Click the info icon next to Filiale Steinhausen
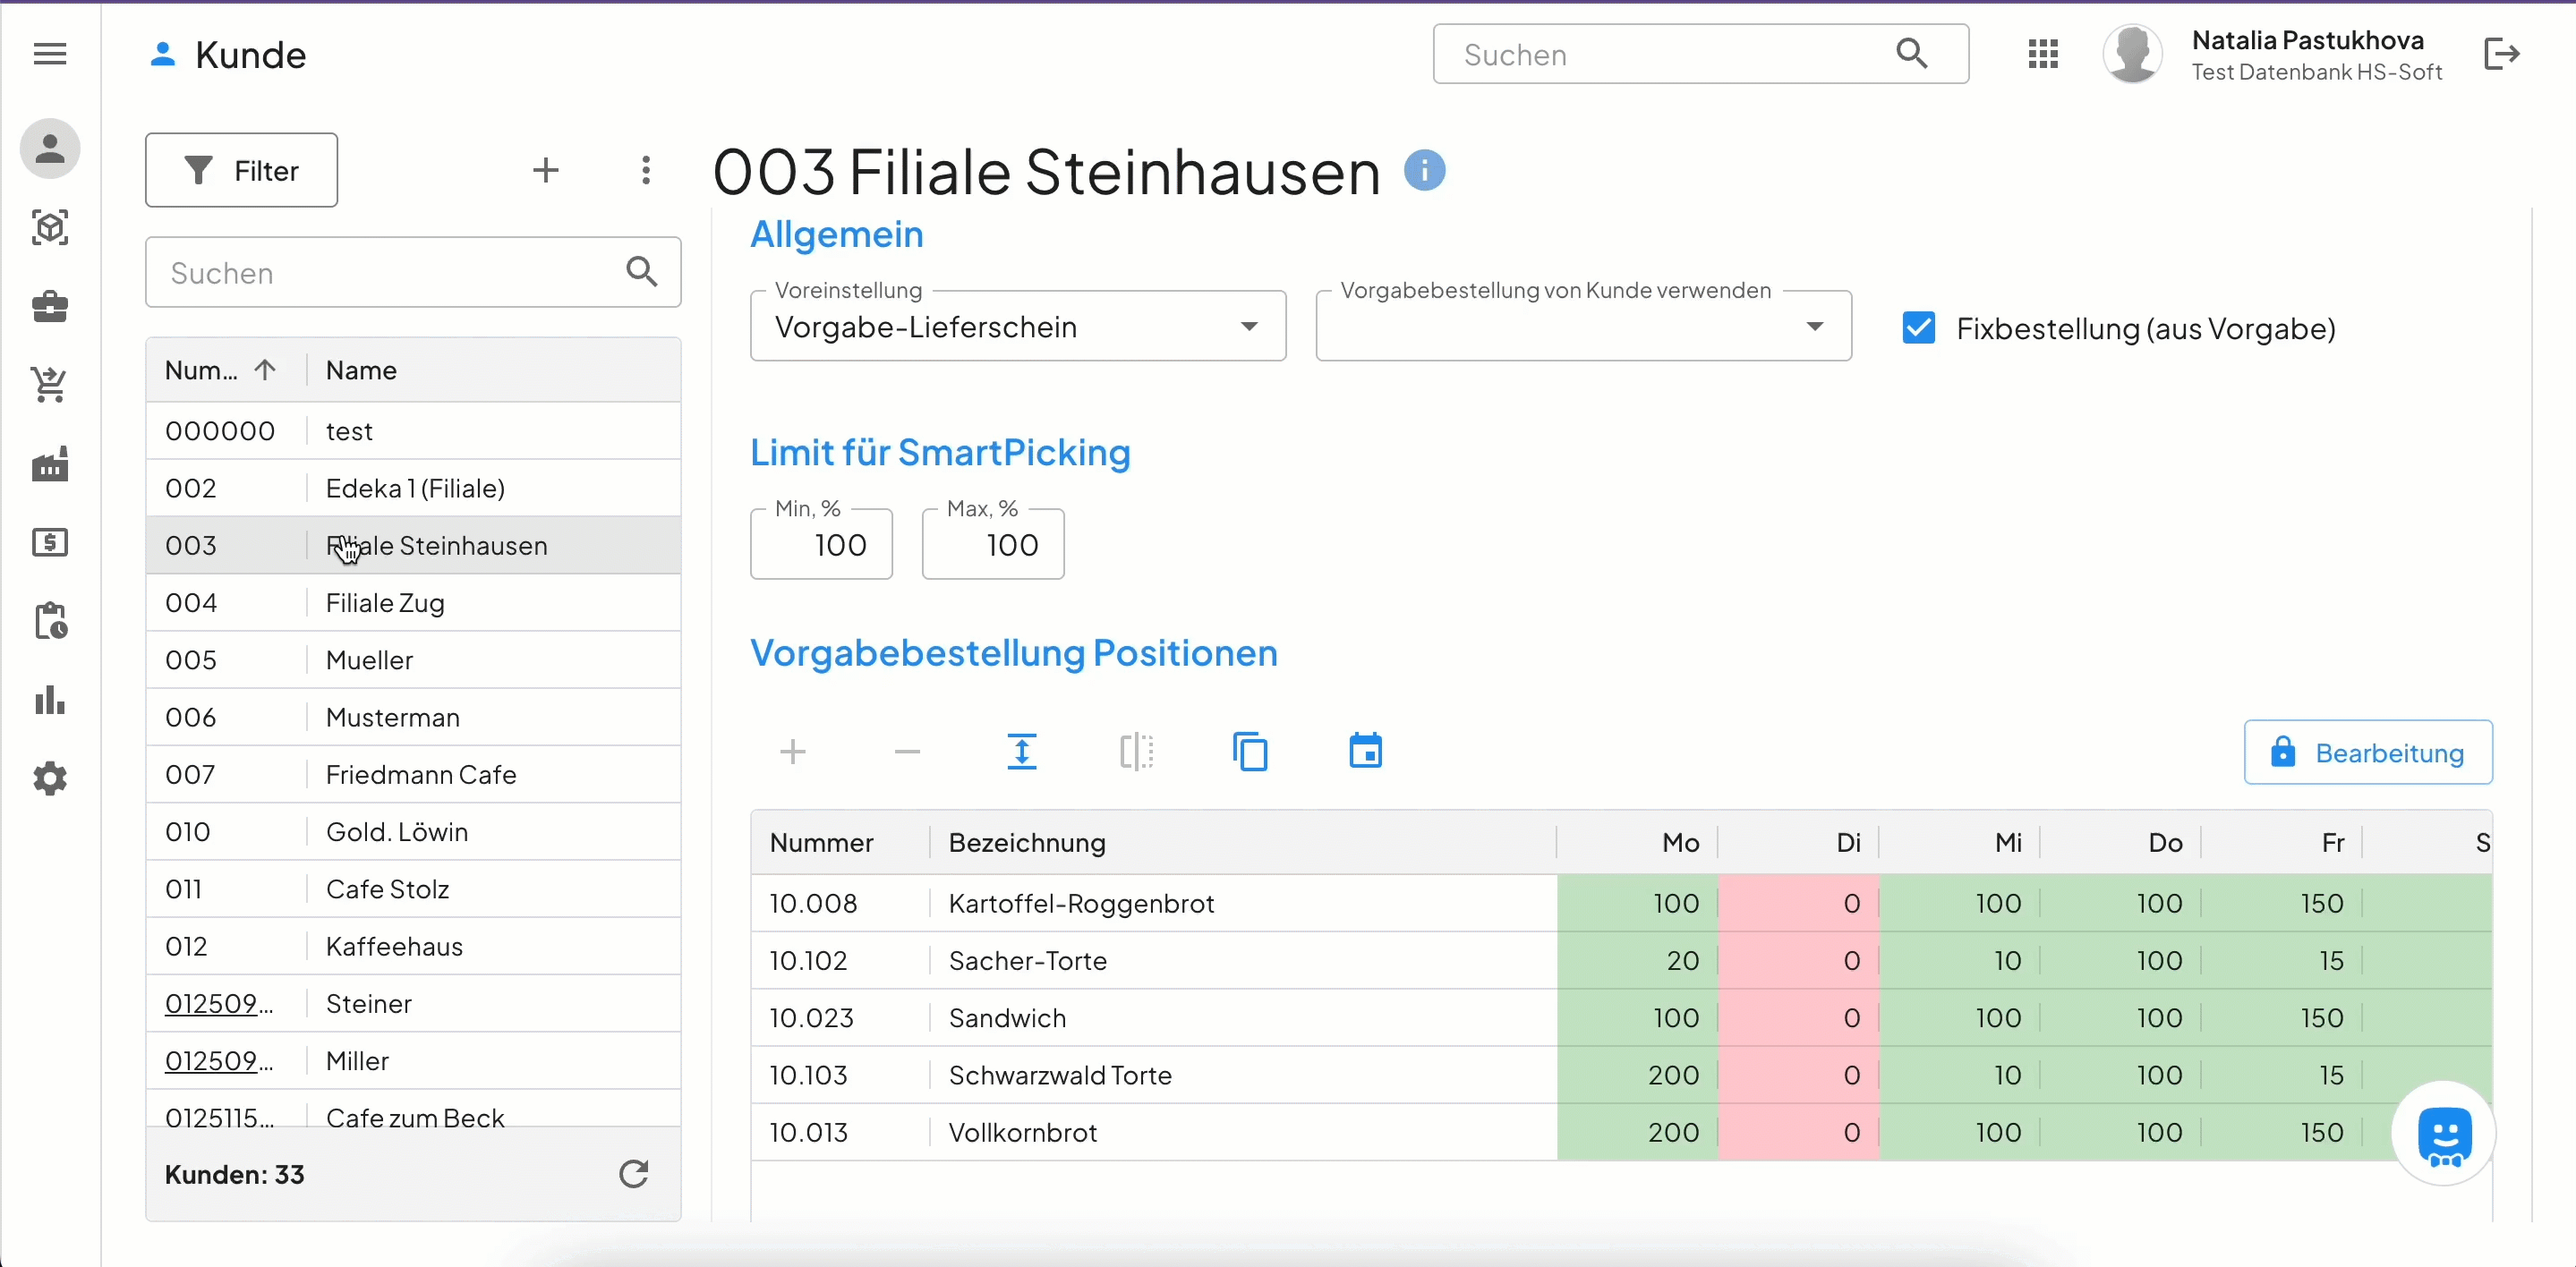The height and width of the screenshot is (1267, 2576). [1425, 170]
